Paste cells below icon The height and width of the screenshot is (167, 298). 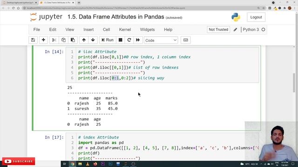click(x=73, y=40)
